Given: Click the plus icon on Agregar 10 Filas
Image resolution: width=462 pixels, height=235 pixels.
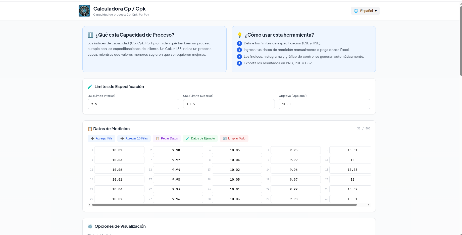Looking at the screenshot, I should (x=122, y=138).
